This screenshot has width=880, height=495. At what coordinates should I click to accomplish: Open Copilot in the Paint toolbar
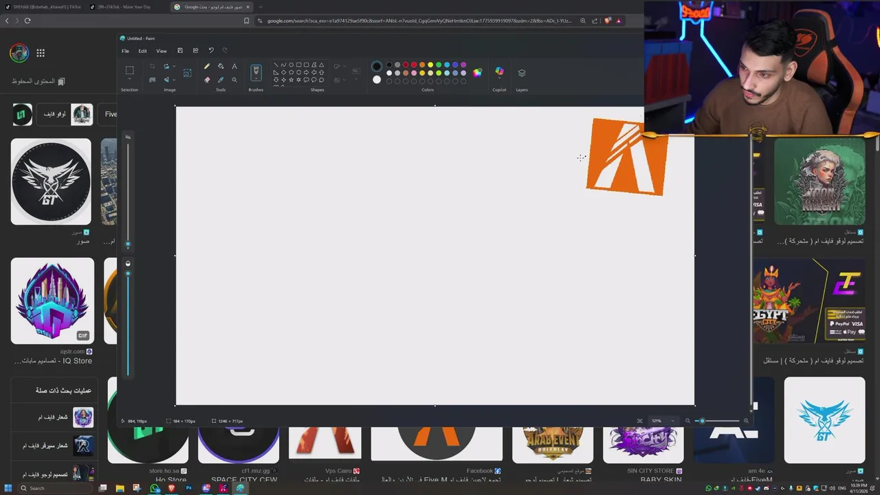coord(499,71)
